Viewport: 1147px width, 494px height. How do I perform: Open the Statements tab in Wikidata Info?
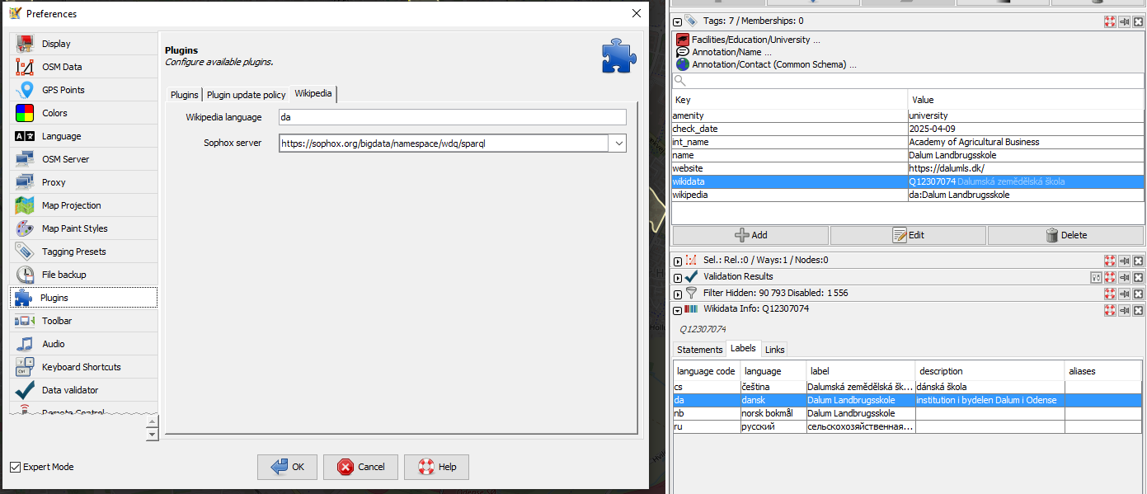[x=698, y=349]
